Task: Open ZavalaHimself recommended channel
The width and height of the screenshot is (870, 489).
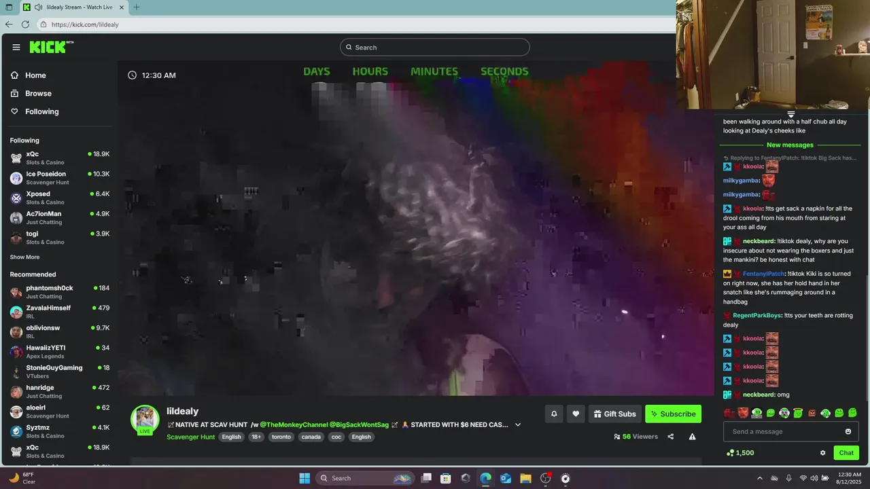Action: point(60,312)
